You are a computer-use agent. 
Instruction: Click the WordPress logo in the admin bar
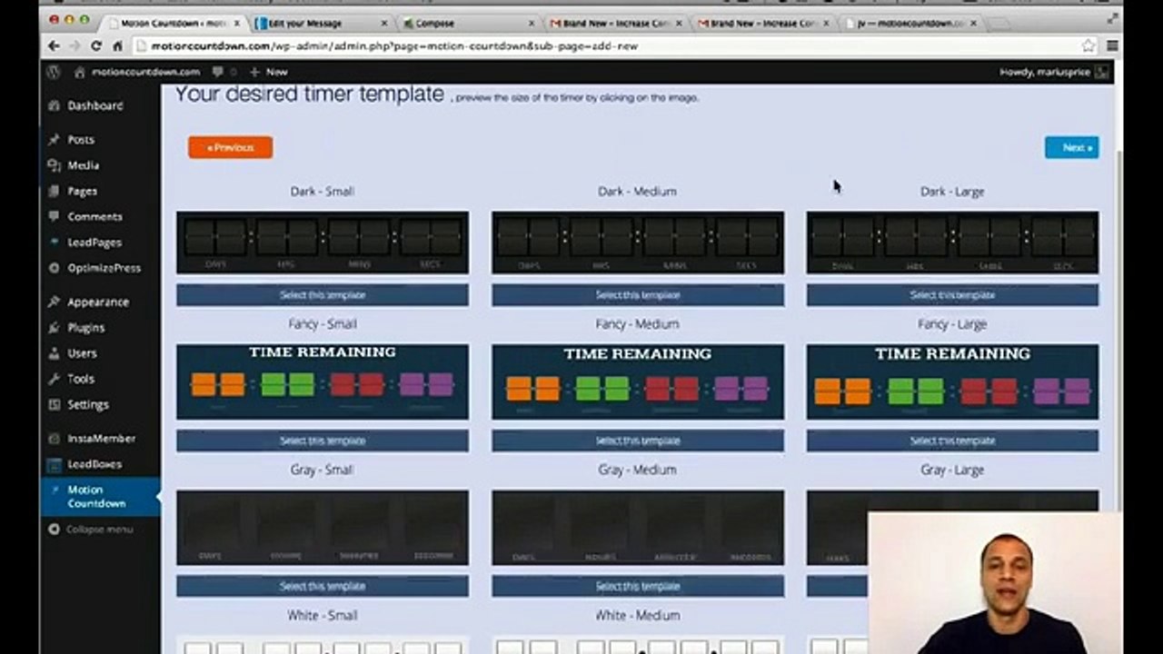pyautogui.click(x=55, y=72)
